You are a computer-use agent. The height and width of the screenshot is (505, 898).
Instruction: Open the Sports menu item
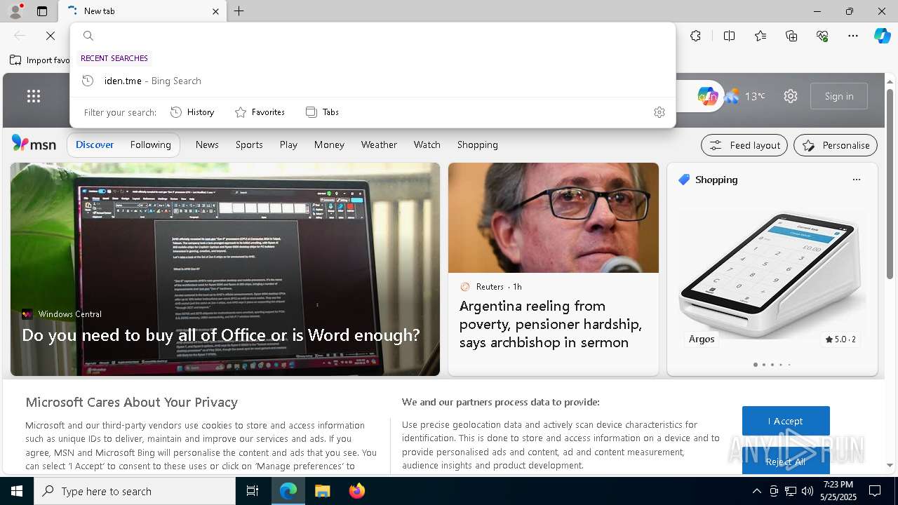point(249,144)
